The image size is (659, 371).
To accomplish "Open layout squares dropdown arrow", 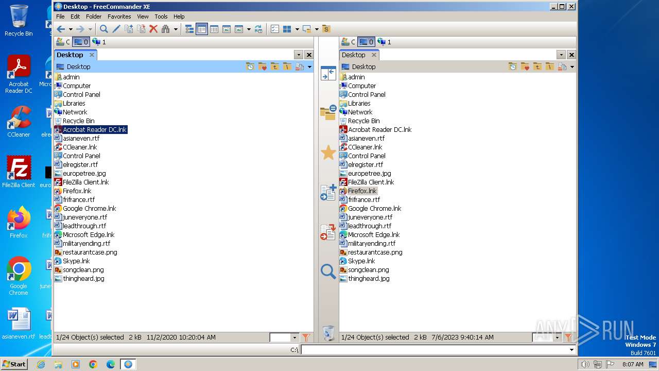I will coord(297,29).
